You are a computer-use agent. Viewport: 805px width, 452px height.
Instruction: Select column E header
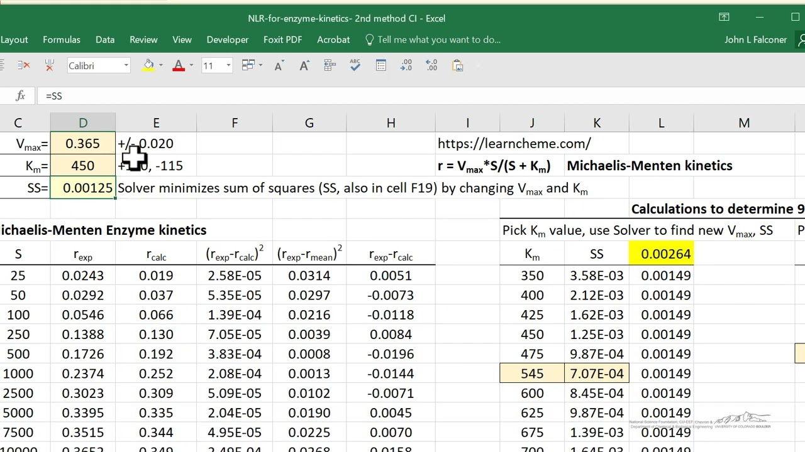pos(156,123)
